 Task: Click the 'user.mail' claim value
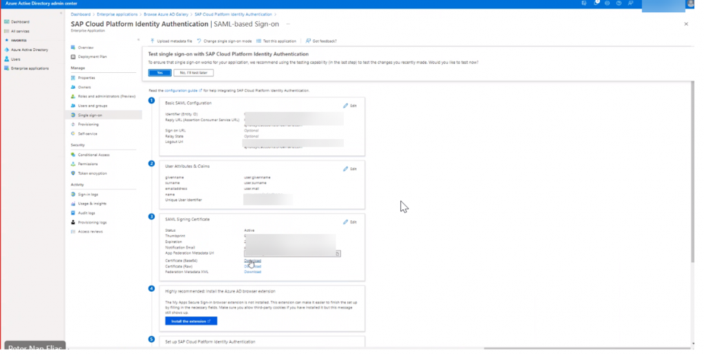coord(252,189)
